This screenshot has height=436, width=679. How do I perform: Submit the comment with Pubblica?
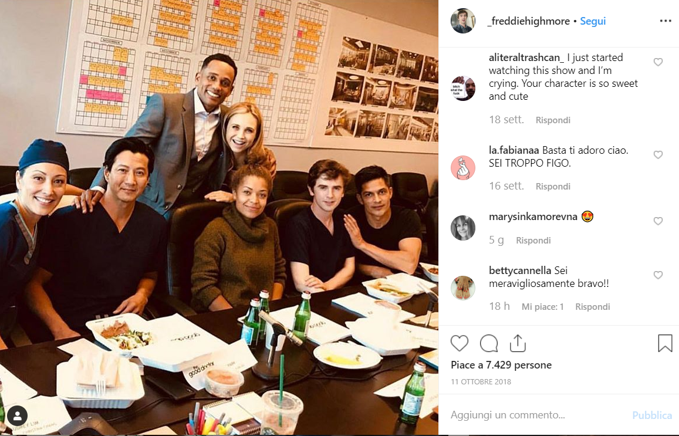pyautogui.click(x=652, y=415)
